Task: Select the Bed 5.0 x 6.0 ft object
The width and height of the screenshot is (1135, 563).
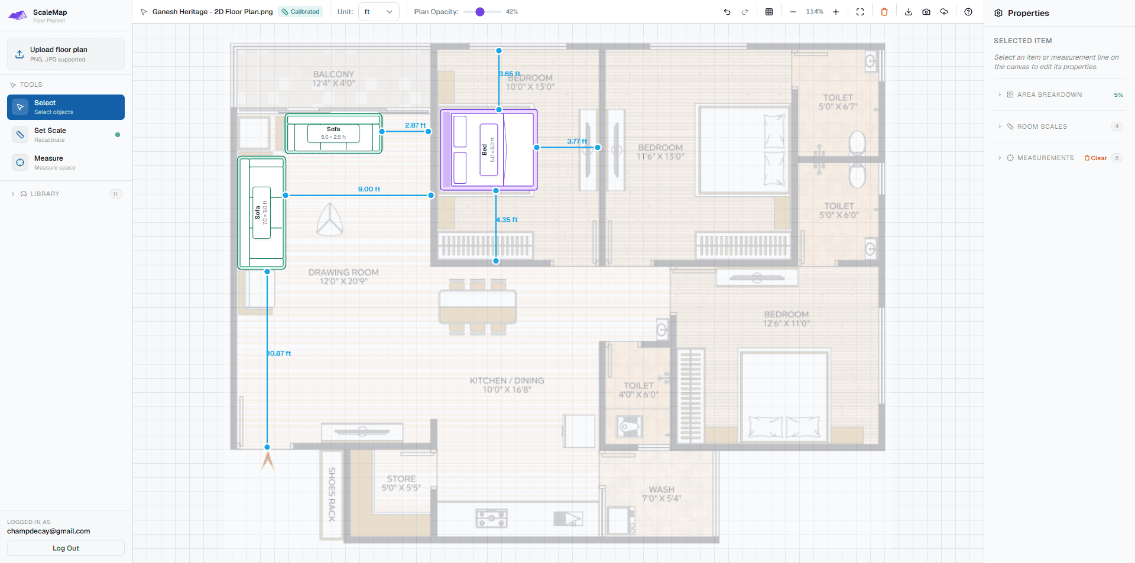Action: 489,149
